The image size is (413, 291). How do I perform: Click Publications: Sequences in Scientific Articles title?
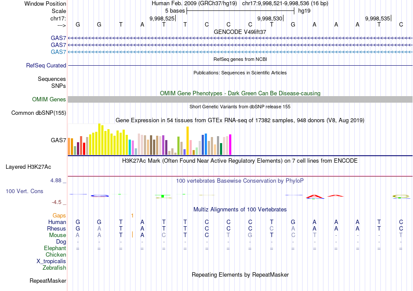click(240, 73)
